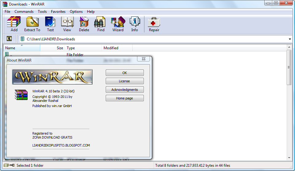Open the Commands menu

[x=24, y=12]
